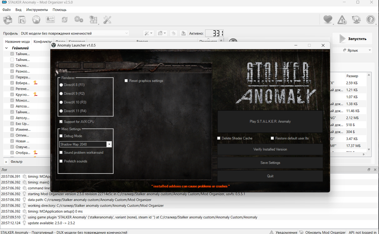
Task: Open the Nexus globe icon in toolbar
Action: coord(36,20)
